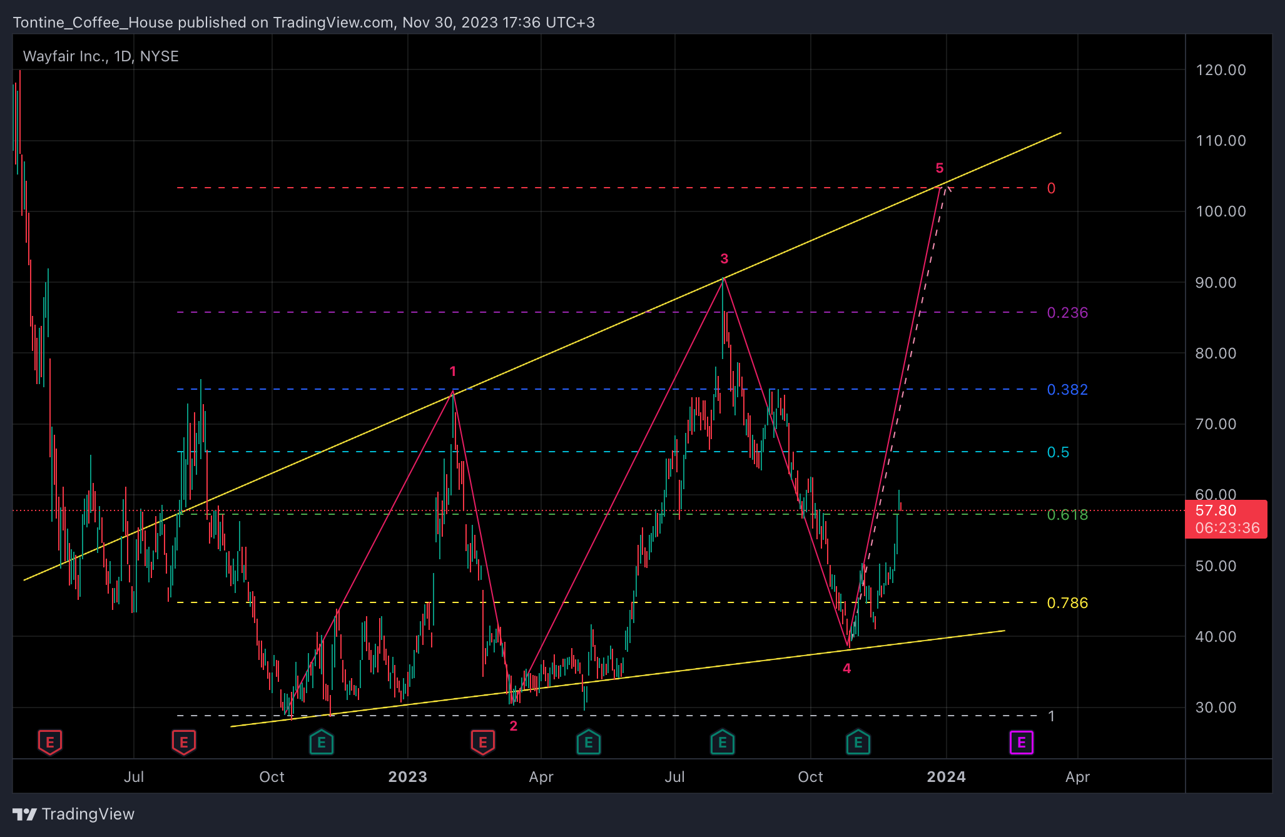Click the Fibonacci level 0 label

pyautogui.click(x=1052, y=188)
